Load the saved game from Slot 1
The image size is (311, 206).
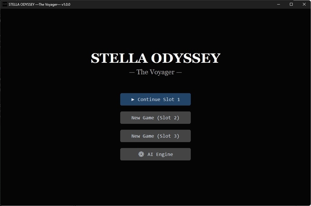155,99
